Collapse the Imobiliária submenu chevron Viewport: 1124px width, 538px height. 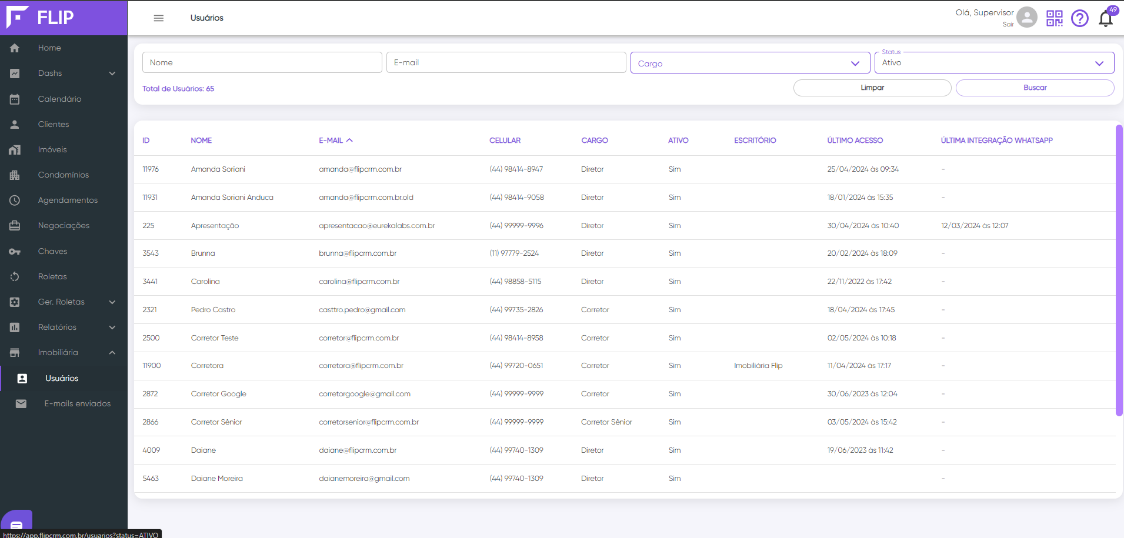click(112, 353)
